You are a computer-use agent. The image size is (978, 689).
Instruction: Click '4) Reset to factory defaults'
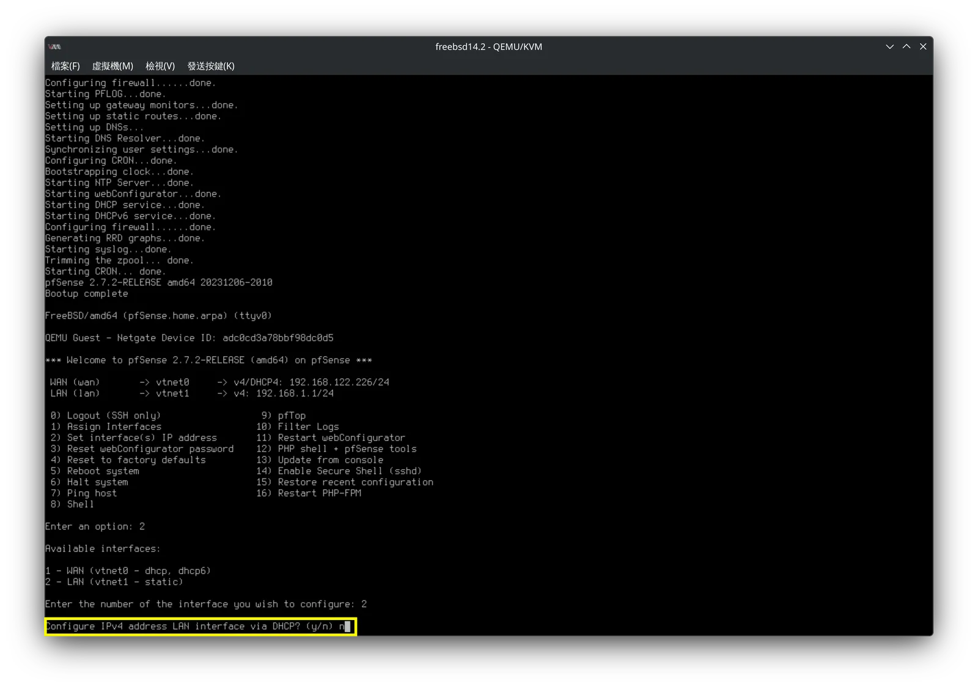pyautogui.click(x=128, y=459)
